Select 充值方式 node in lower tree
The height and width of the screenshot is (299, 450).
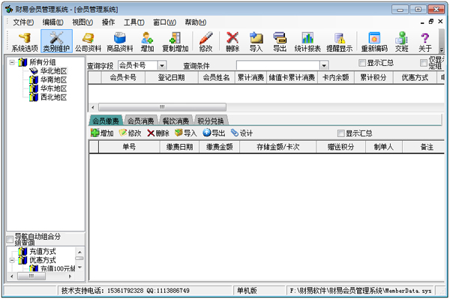click(43, 251)
